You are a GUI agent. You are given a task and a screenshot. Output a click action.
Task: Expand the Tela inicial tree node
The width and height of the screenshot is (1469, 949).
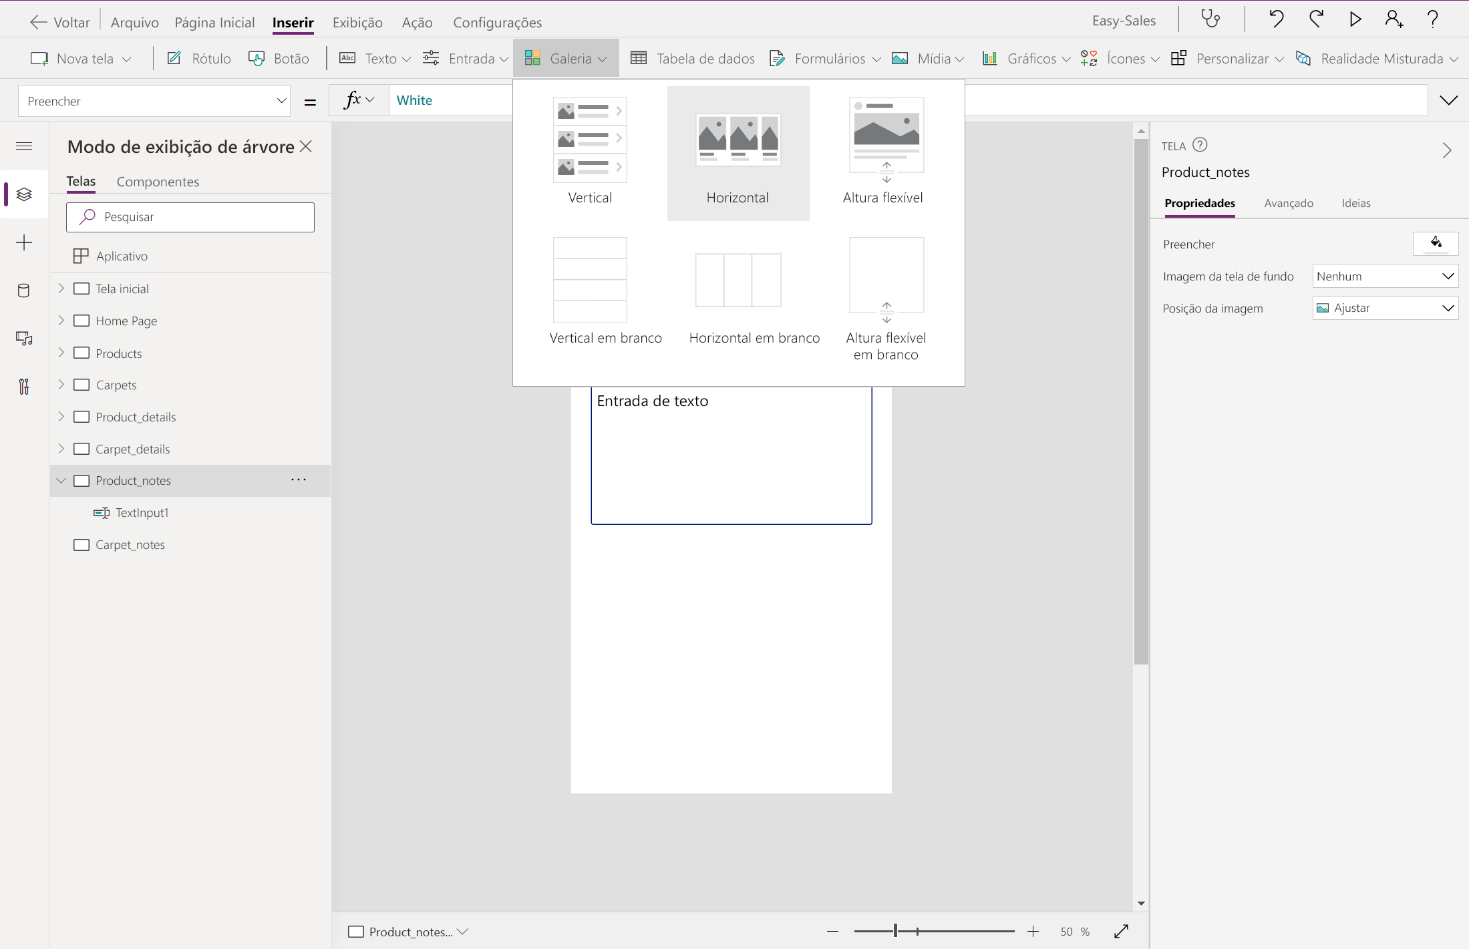(x=61, y=288)
